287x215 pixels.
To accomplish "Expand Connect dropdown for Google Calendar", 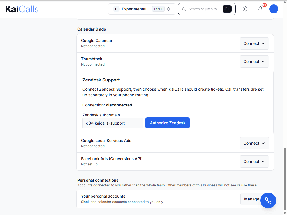I will click(x=254, y=43).
